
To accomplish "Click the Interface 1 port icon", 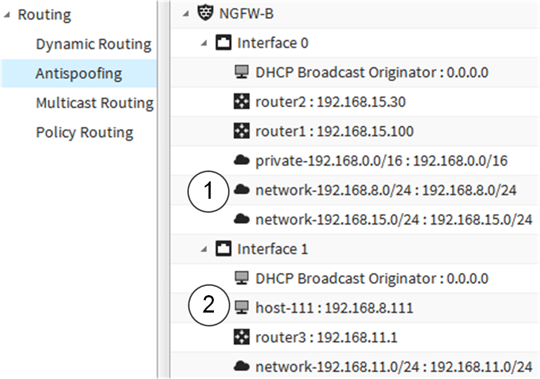I will click(224, 249).
